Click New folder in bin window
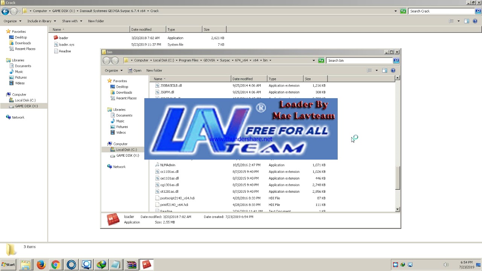The height and width of the screenshot is (271, 482). [x=154, y=70]
